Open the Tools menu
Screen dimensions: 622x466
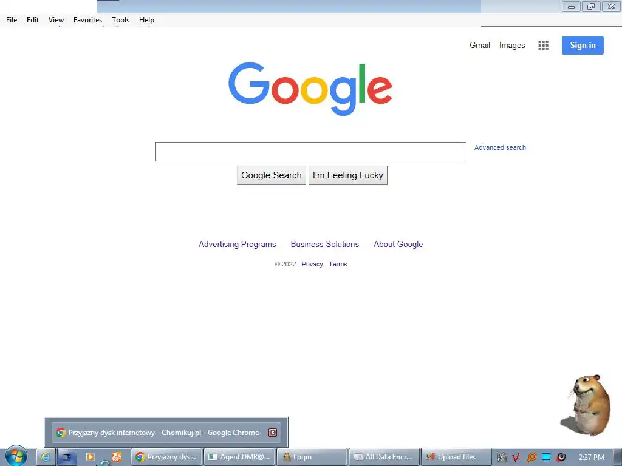click(x=121, y=20)
